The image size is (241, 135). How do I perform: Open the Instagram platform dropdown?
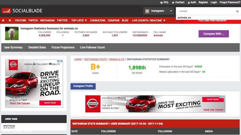pyautogui.click(x=158, y=11)
